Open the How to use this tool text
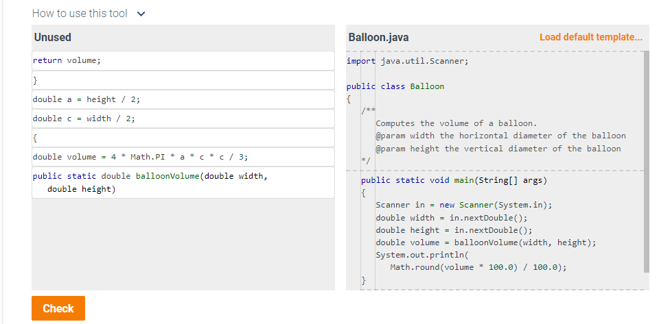This screenshot has width=659, height=324. [x=80, y=14]
